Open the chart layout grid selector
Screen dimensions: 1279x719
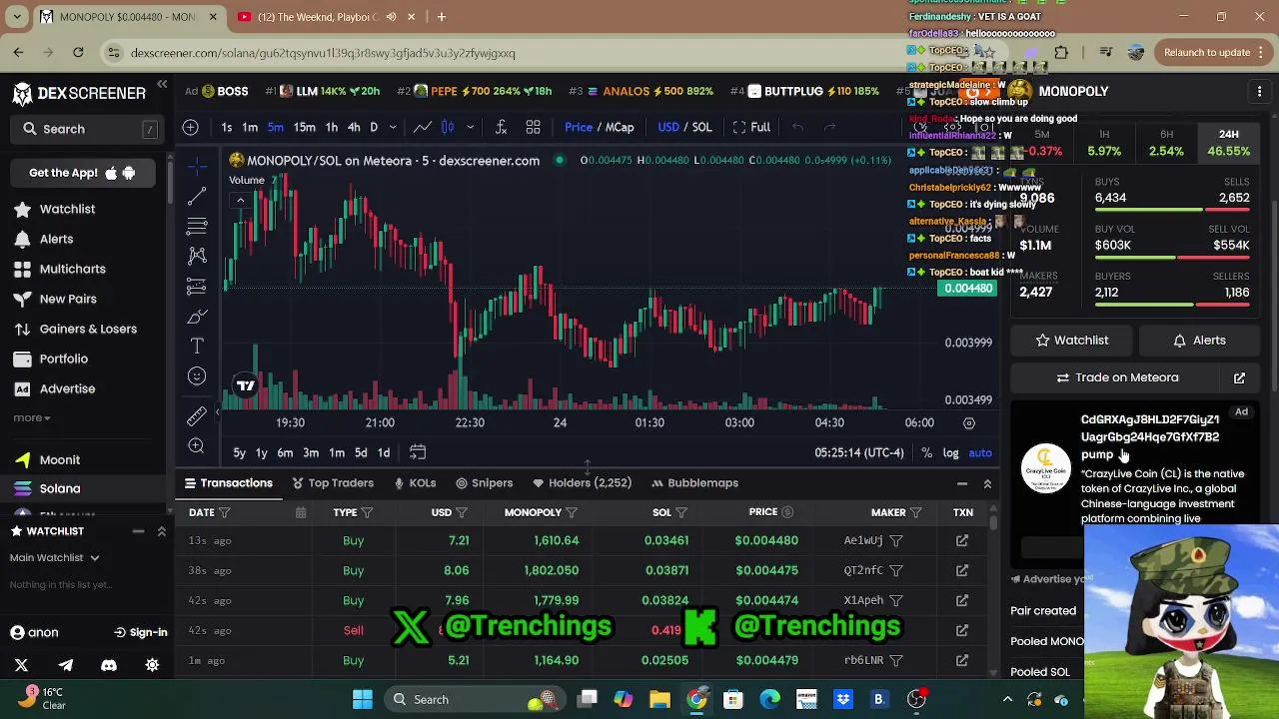pos(534,127)
